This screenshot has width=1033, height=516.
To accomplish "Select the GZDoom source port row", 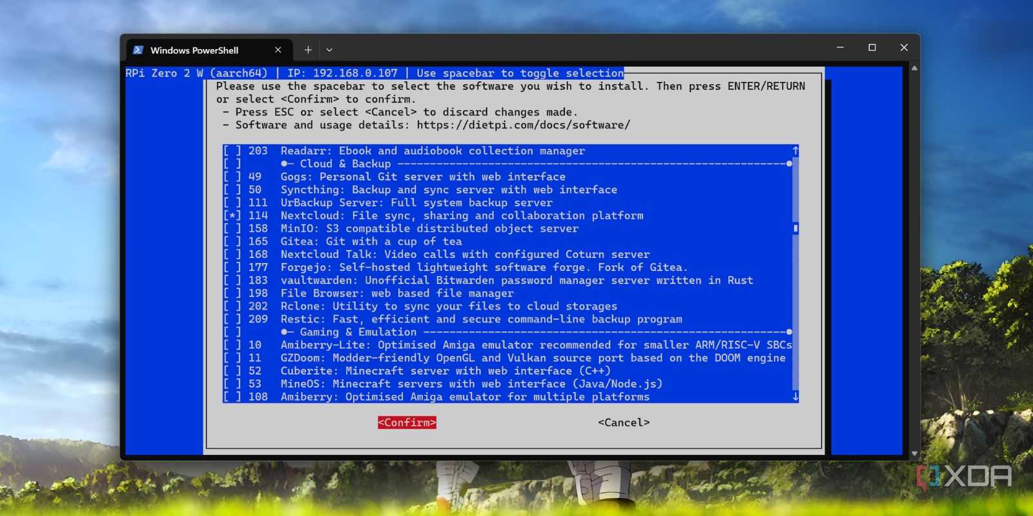I will point(507,358).
